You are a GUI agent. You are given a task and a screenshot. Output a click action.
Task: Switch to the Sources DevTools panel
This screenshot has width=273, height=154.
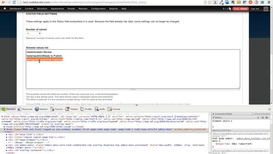[x=57, y=109]
